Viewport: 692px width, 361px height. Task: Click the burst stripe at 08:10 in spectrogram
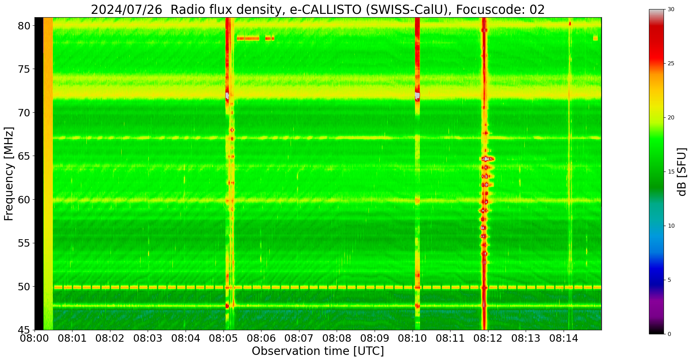(x=417, y=174)
